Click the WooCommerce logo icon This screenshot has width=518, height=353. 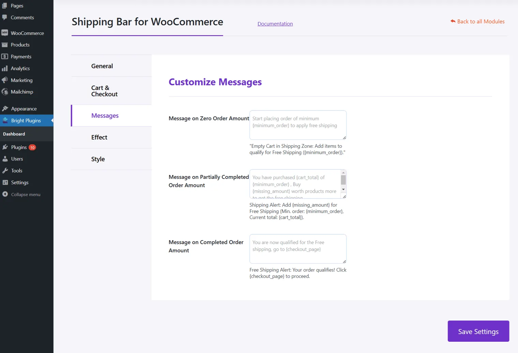click(x=5, y=33)
